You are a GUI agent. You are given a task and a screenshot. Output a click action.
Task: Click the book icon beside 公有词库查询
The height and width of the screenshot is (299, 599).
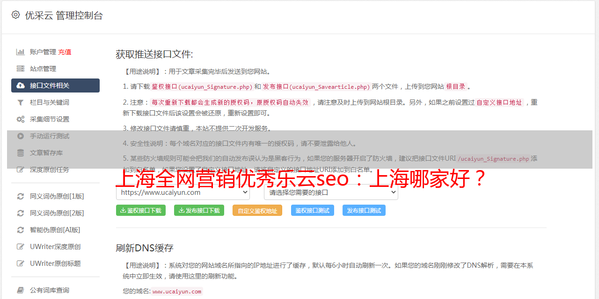pyautogui.click(x=21, y=290)
